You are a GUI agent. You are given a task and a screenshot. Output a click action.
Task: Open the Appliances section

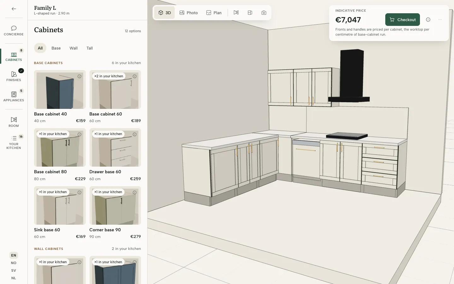[x=14, y=97]
